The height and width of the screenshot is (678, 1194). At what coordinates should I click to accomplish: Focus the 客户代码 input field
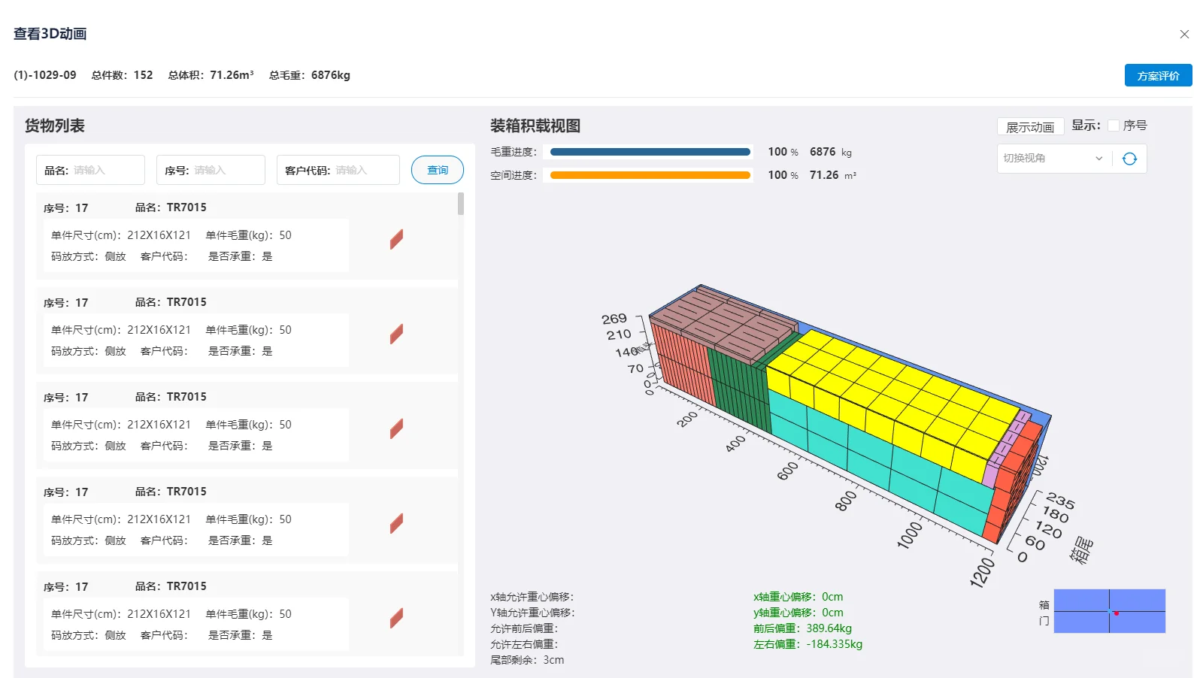pyautogui.click(x=338, y=170)
